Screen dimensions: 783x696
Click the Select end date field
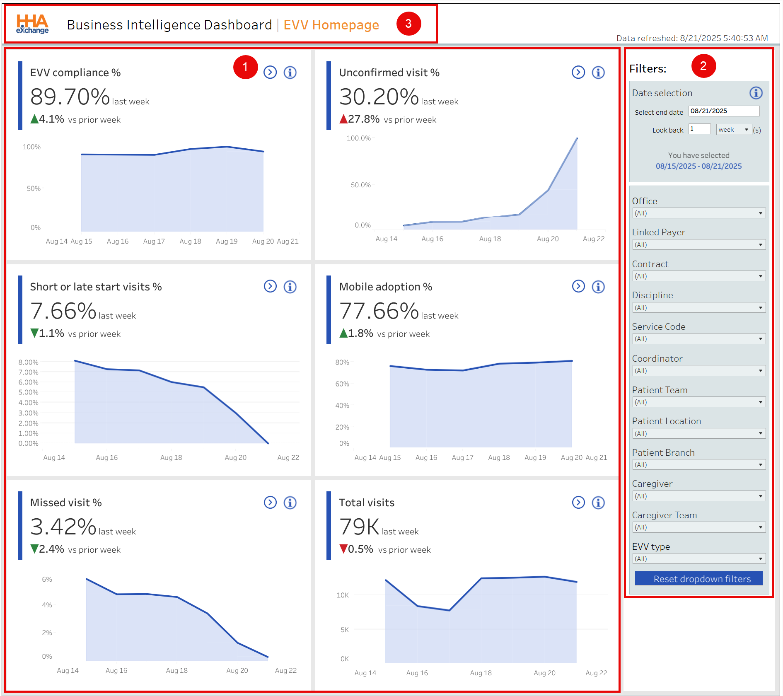[x=723, y=111]
